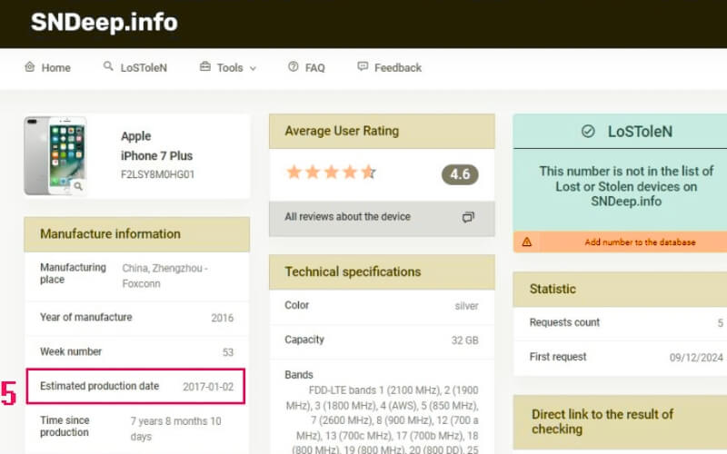Click the Feedback speech bubble icon
The image size is (727, 454).
click(363, 66)
